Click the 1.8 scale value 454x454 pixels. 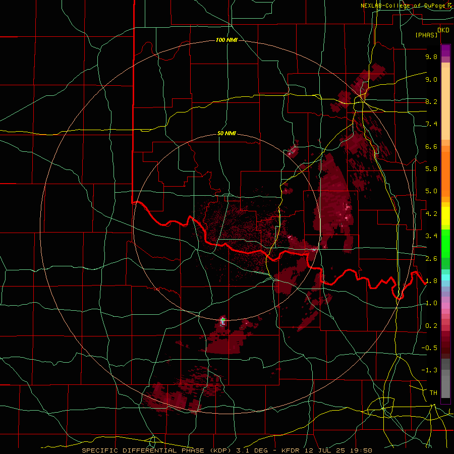(x=431, y=280)
